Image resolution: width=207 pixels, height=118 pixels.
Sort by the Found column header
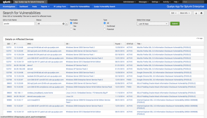118,44
